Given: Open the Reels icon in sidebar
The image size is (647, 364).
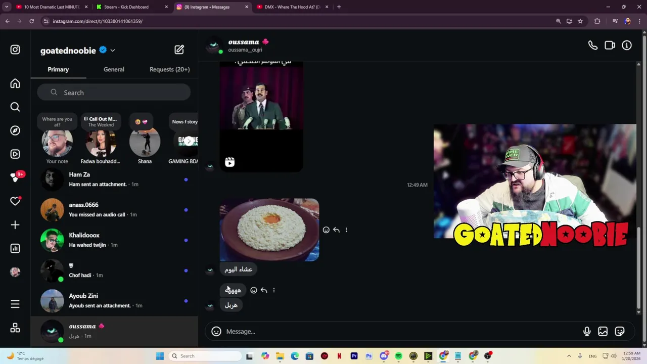Looking at the screenshot, I should (15, 154).
